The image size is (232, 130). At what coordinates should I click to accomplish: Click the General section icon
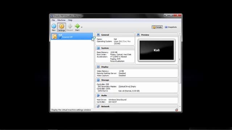point(98,35)
